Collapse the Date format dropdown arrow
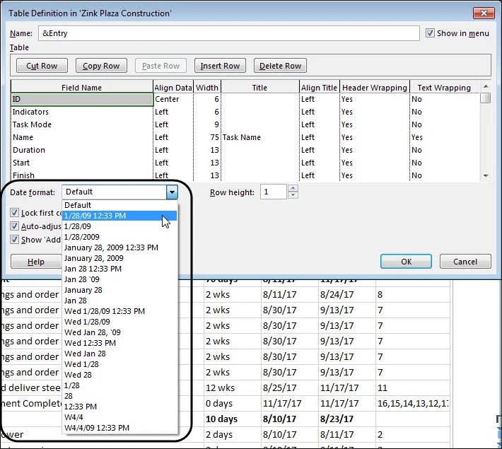 tap(172, 192)
